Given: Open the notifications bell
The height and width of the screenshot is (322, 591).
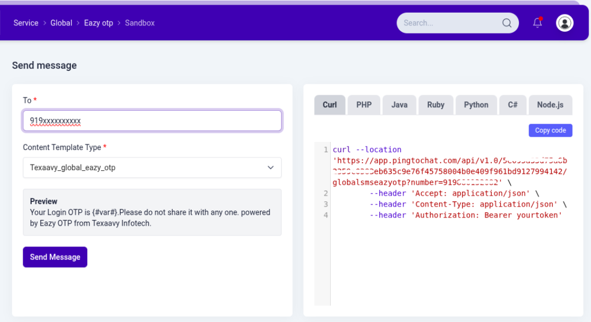Looking at the screenshot, I should point(537,23).
